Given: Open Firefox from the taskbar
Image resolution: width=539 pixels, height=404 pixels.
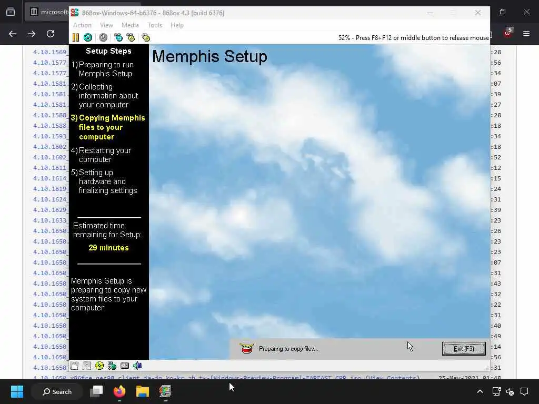Looking at the screenshot, I should (x=119, y=391).
